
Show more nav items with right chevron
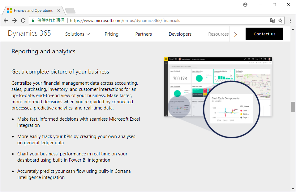tap(236, 34)
